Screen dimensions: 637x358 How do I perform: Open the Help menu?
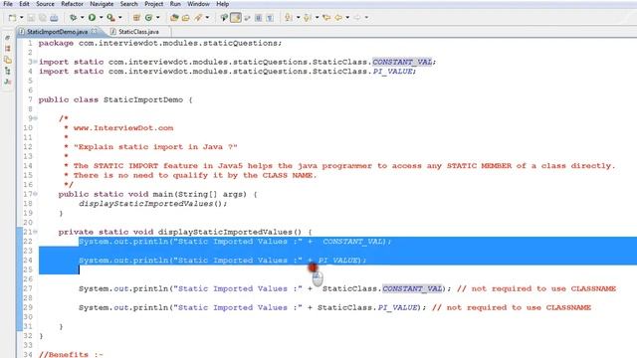pos(222,4)
